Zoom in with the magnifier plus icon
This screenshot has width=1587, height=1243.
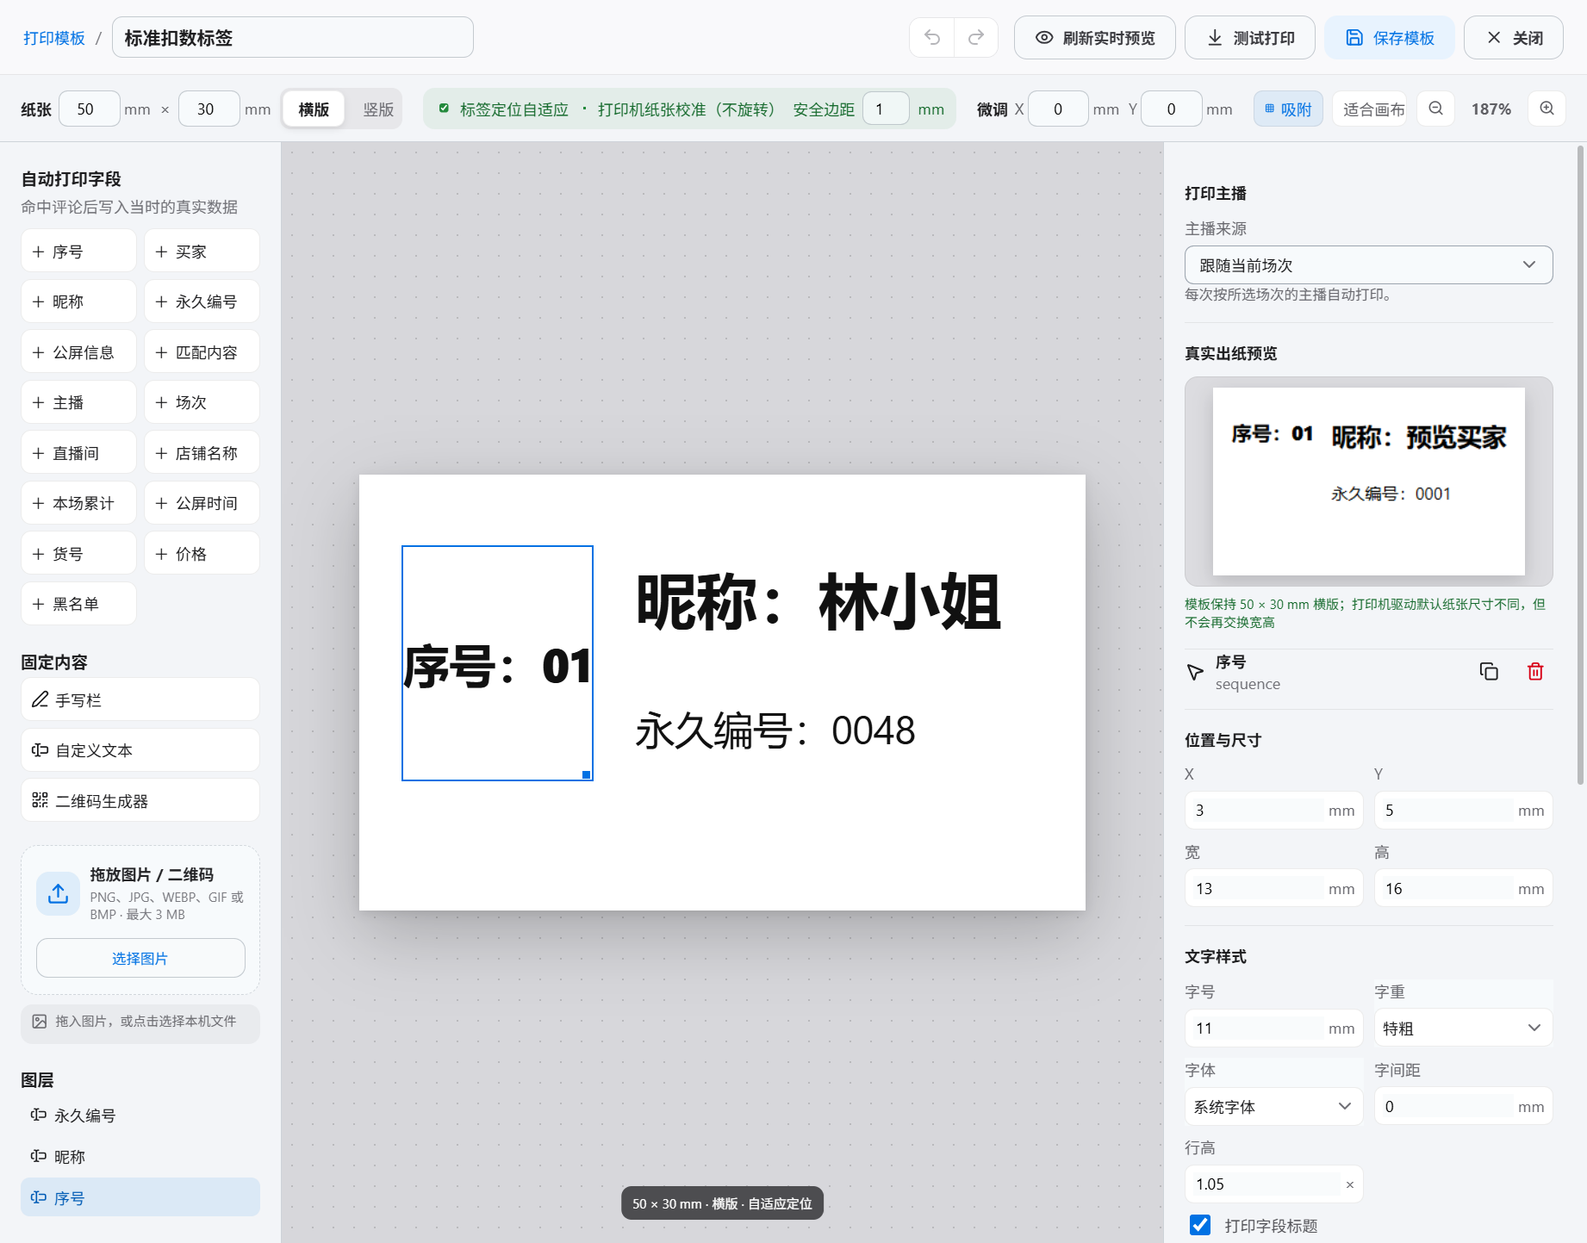[1547, 109]
